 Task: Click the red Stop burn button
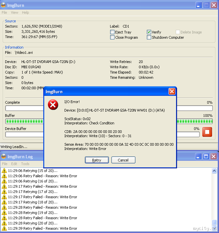[x=207, y=132]
